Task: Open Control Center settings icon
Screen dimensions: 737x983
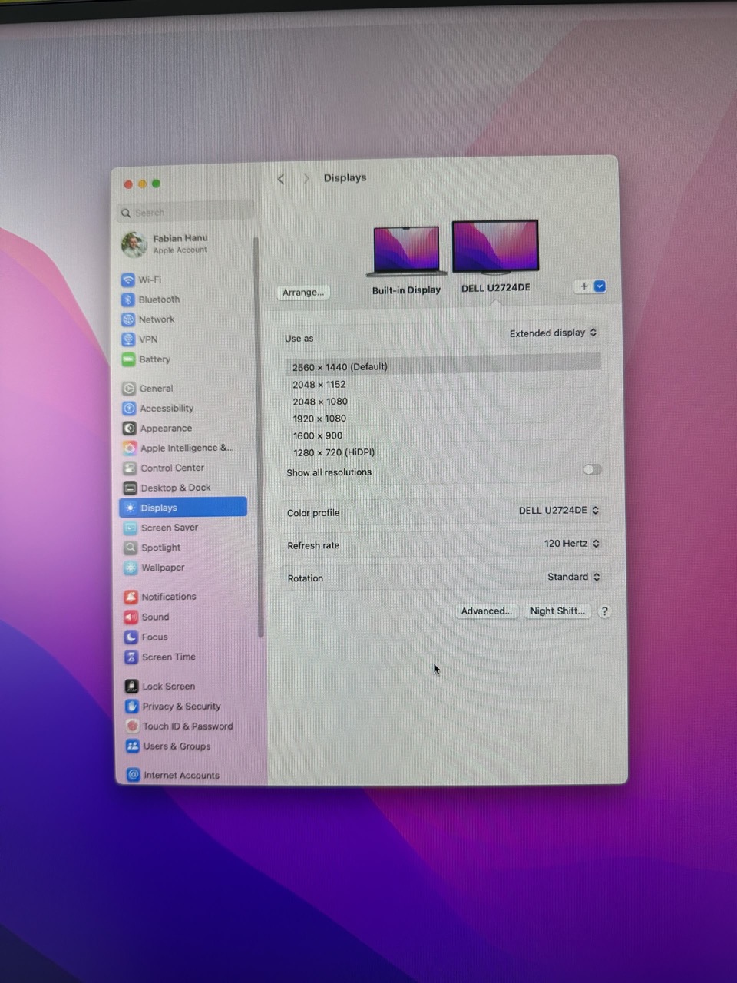Action: click(x=130, y=468)
